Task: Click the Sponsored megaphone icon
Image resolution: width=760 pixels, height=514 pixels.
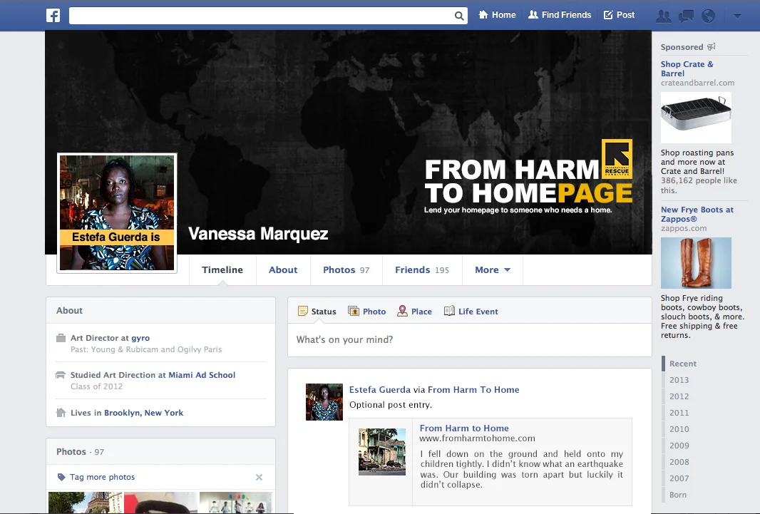Action: pyautogui.click(x=711, y=47)
